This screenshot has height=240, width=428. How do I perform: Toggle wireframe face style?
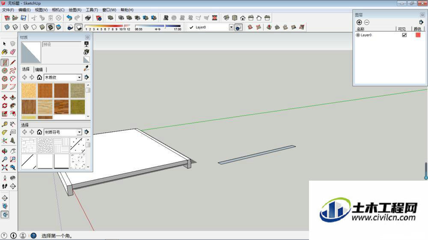[26, 27]
